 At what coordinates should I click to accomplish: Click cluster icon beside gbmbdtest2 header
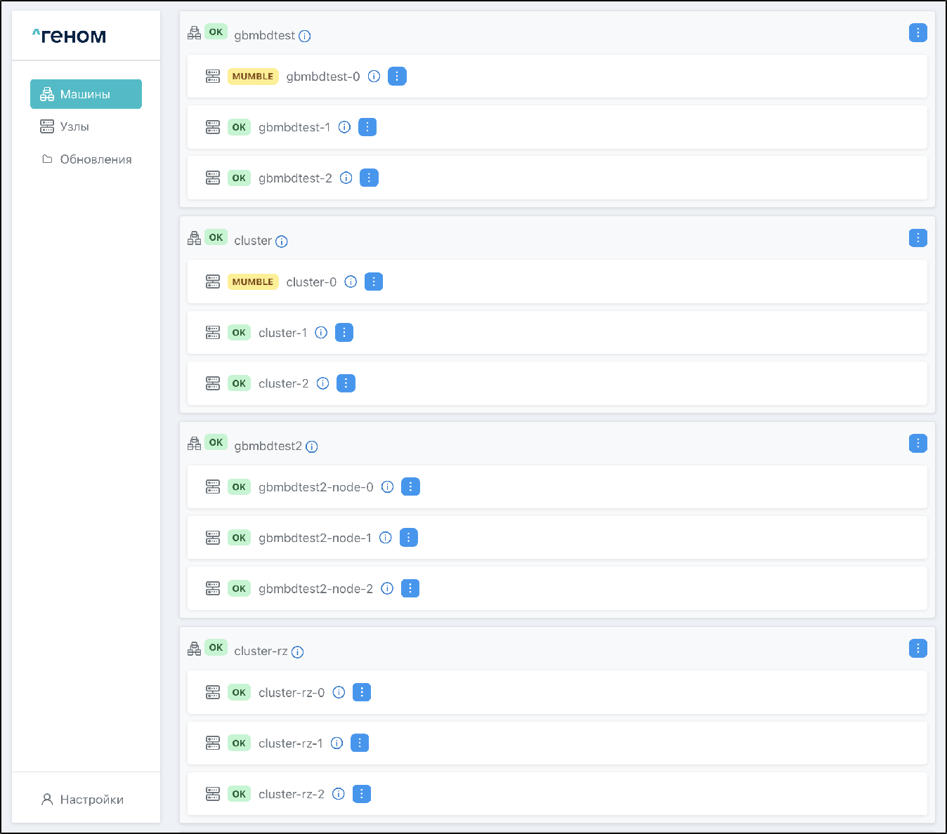coord(195,443)
